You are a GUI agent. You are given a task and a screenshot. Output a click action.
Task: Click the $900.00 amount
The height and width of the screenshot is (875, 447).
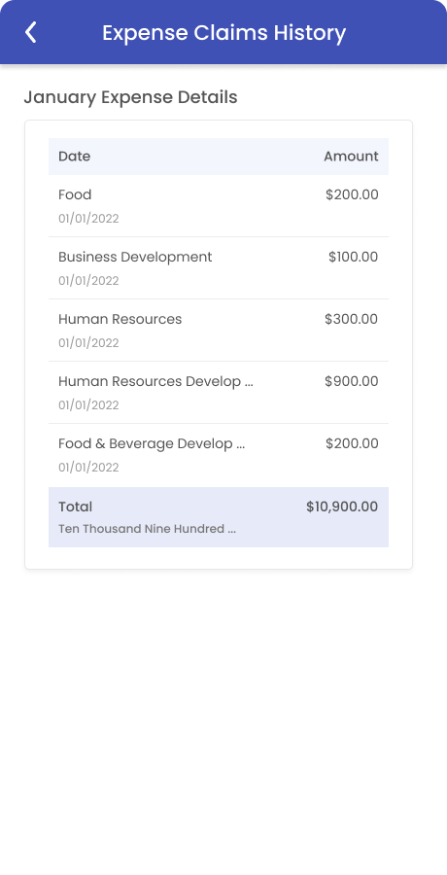pos(352,381)
